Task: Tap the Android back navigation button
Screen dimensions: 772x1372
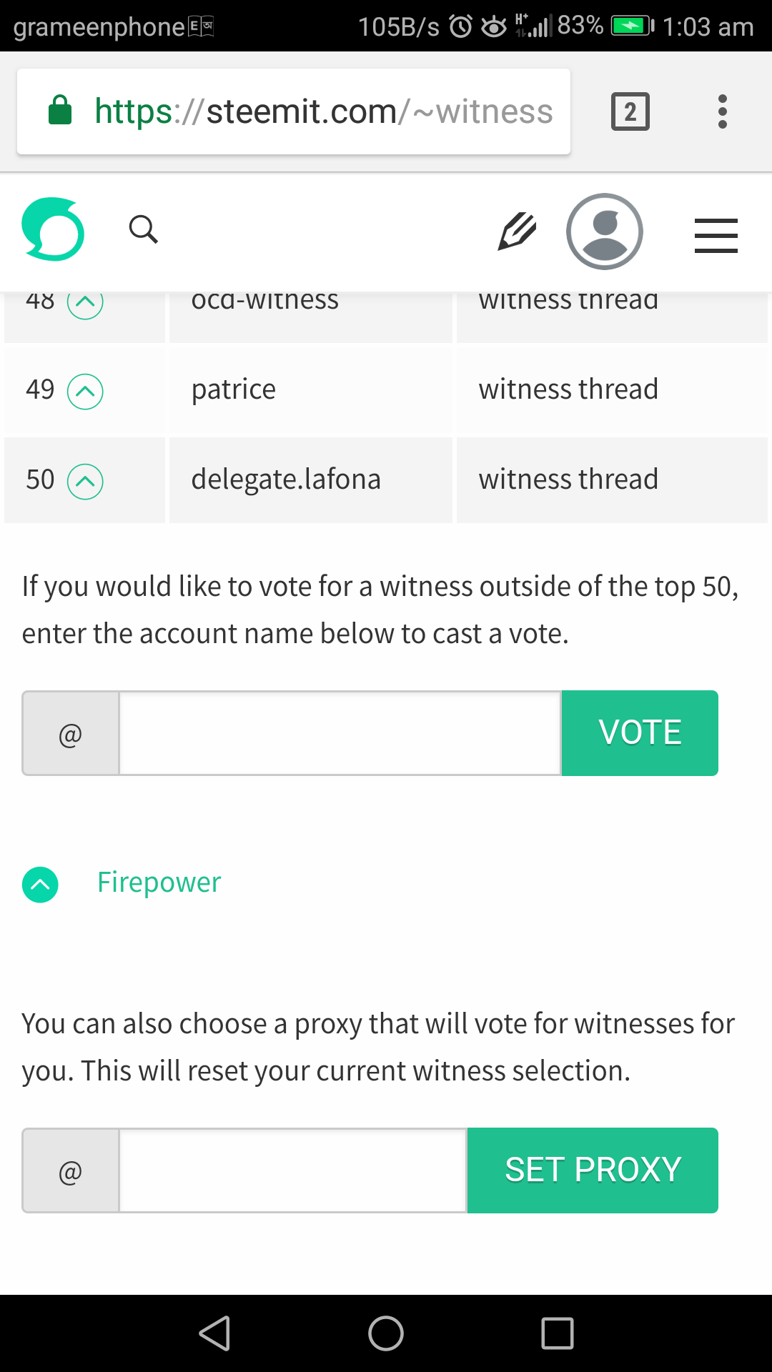Action: [214, 1333]
